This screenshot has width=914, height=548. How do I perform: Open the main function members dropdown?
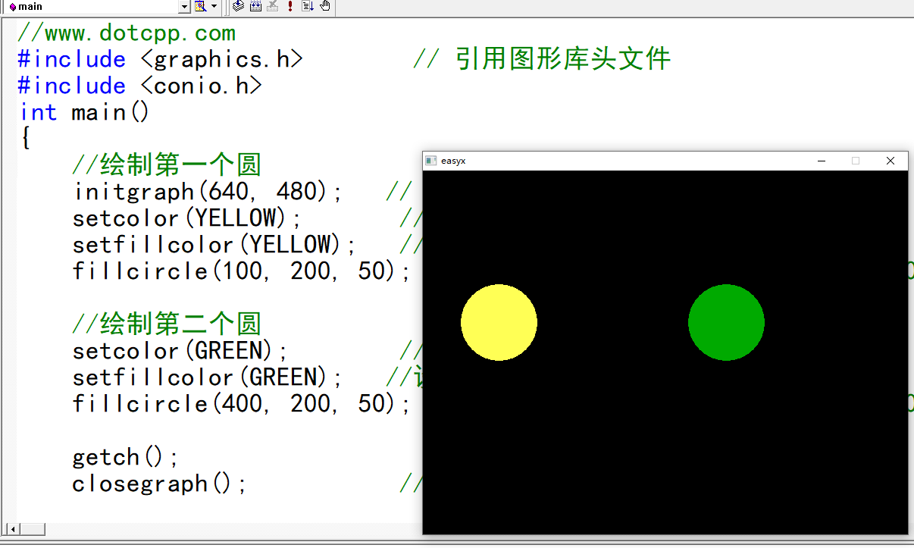tap(184, 6)
